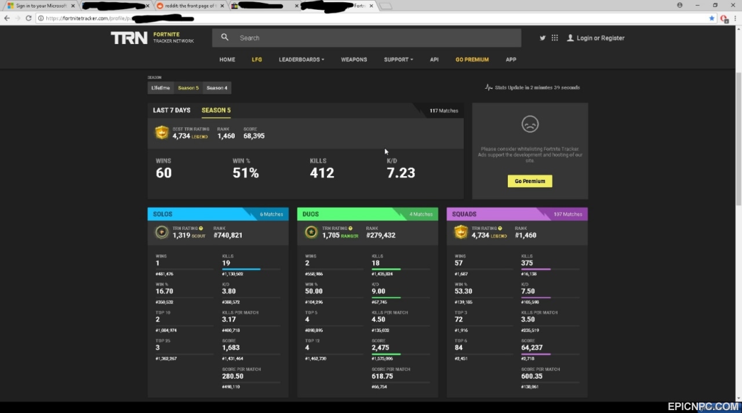The width and height of the screenshot is (742, 413).
Task: Click the TRN Fortnite Tracker logo
Action: 152,38
